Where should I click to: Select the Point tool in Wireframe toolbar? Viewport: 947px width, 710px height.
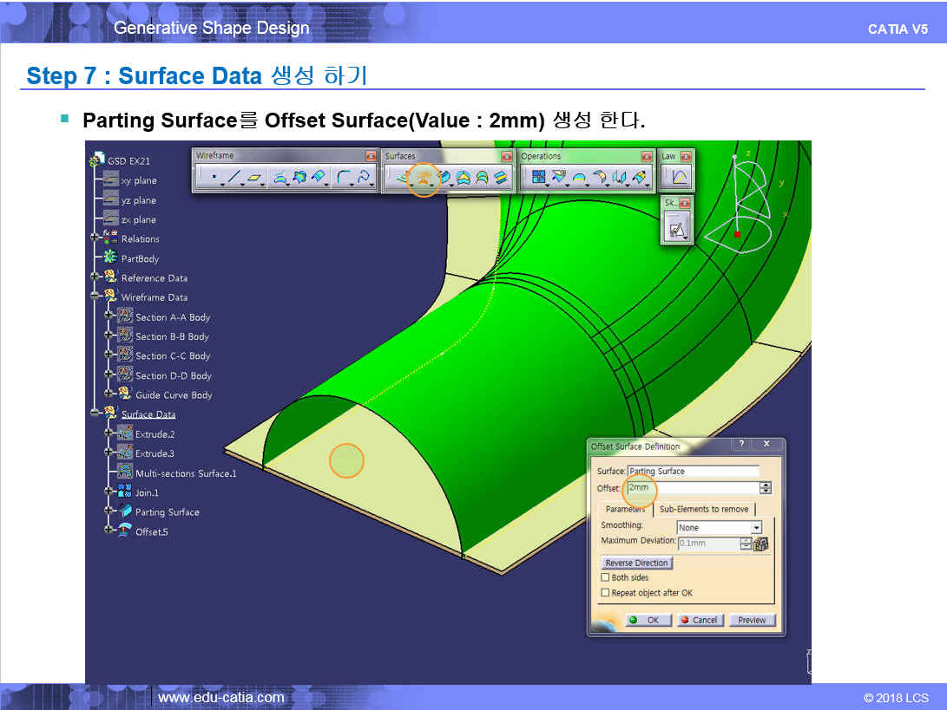214,178
